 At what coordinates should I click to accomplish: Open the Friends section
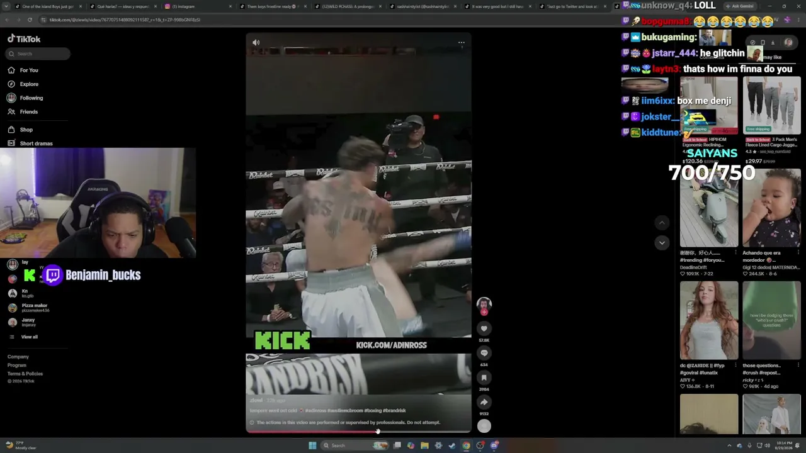(23, 112)
